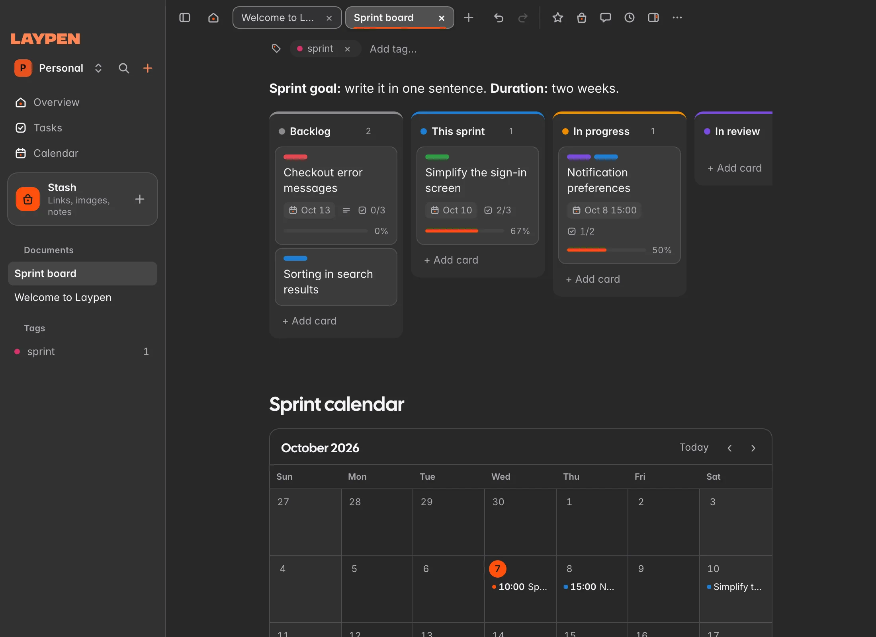Image resolution: width=876 pixels, height=637 pixels.
Task: Remove the sprint tag
Action: [348, 49]
